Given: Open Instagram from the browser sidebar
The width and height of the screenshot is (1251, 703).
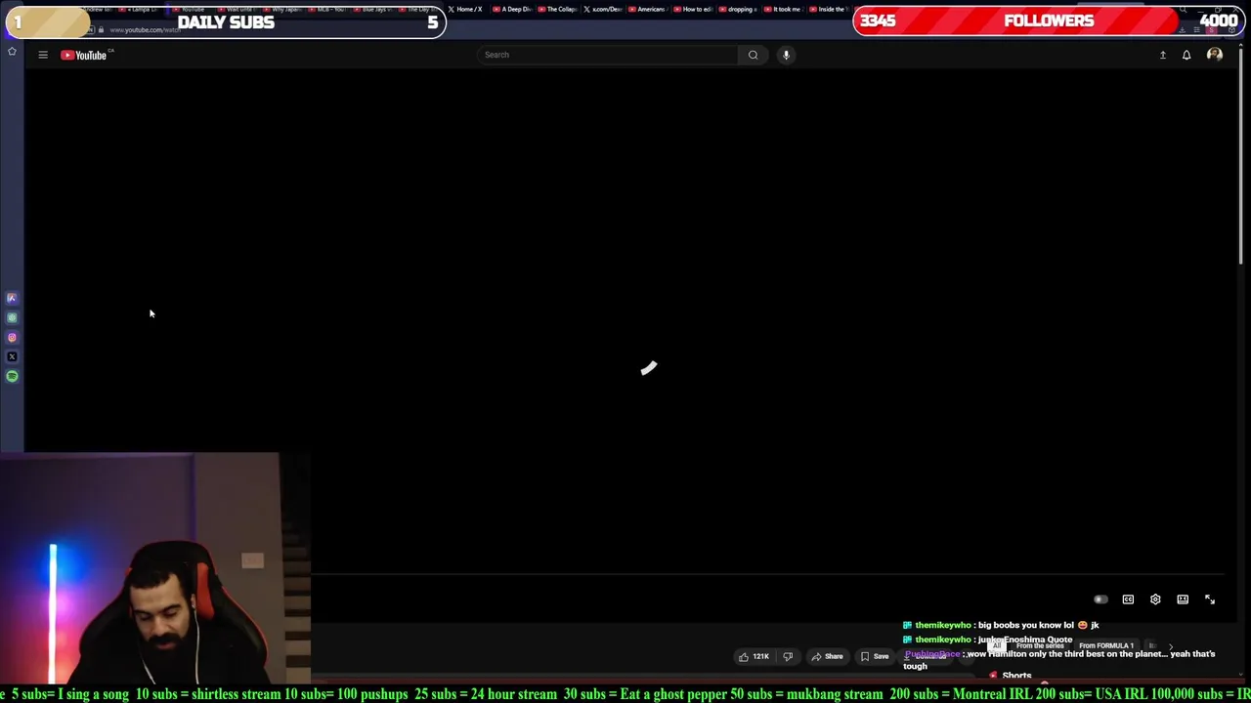Looking at the screenshot, I should click(12, 337).
